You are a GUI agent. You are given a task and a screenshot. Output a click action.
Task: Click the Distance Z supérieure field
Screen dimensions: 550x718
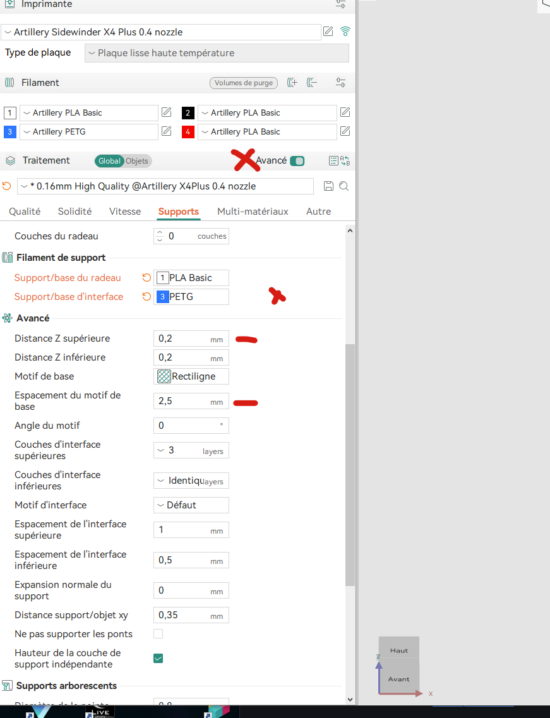(191, 339)
